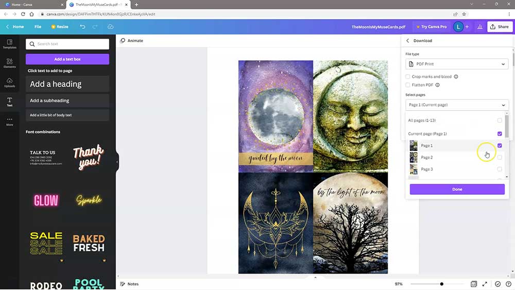Uncheck Current page (Page 1) option
Image resolution: width=515 pixels, height=290 pixels.
point(500,134)
